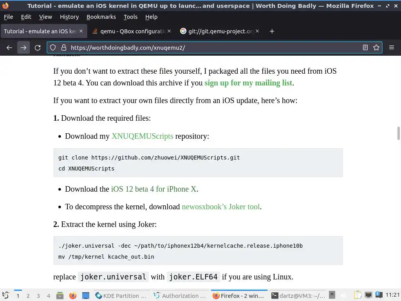Open clipboard manager tray icon
The width and height of the screenshot is (401, 301).
[358, 295]
